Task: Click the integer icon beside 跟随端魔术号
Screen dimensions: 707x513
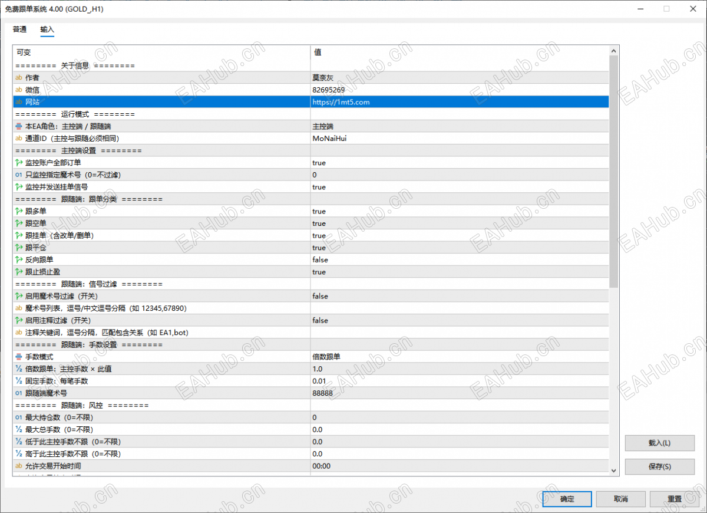Action: point(18,393)
